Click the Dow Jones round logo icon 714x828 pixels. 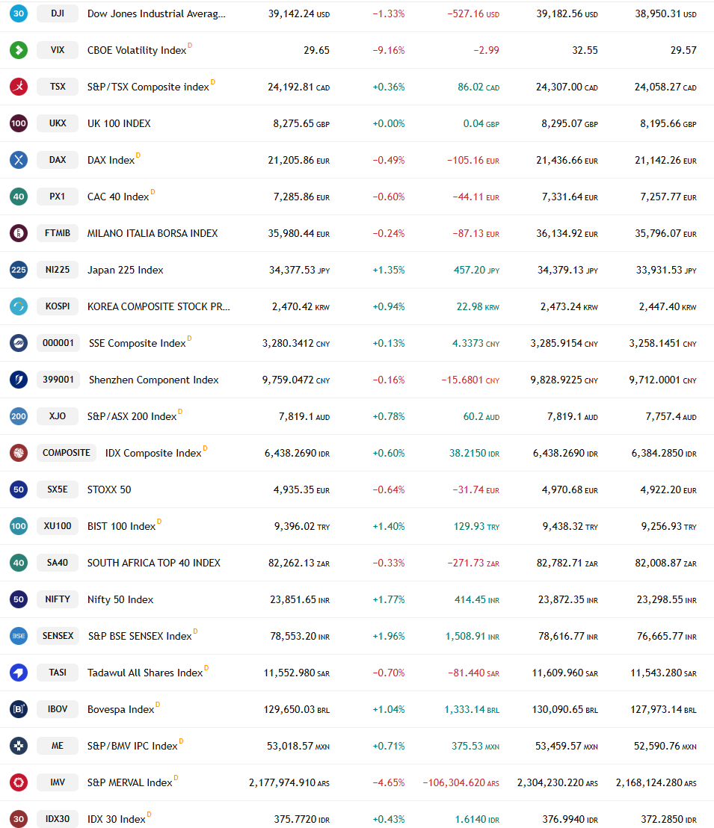click(x=19, y=13)
